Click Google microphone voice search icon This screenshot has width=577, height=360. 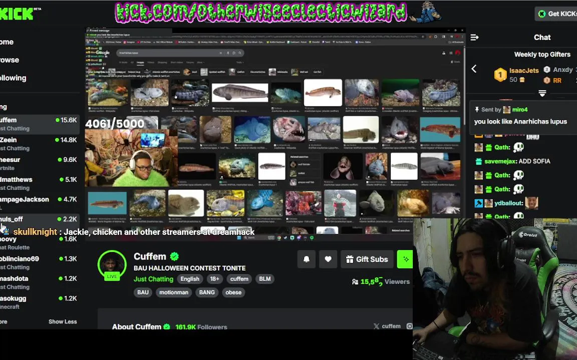228,53
